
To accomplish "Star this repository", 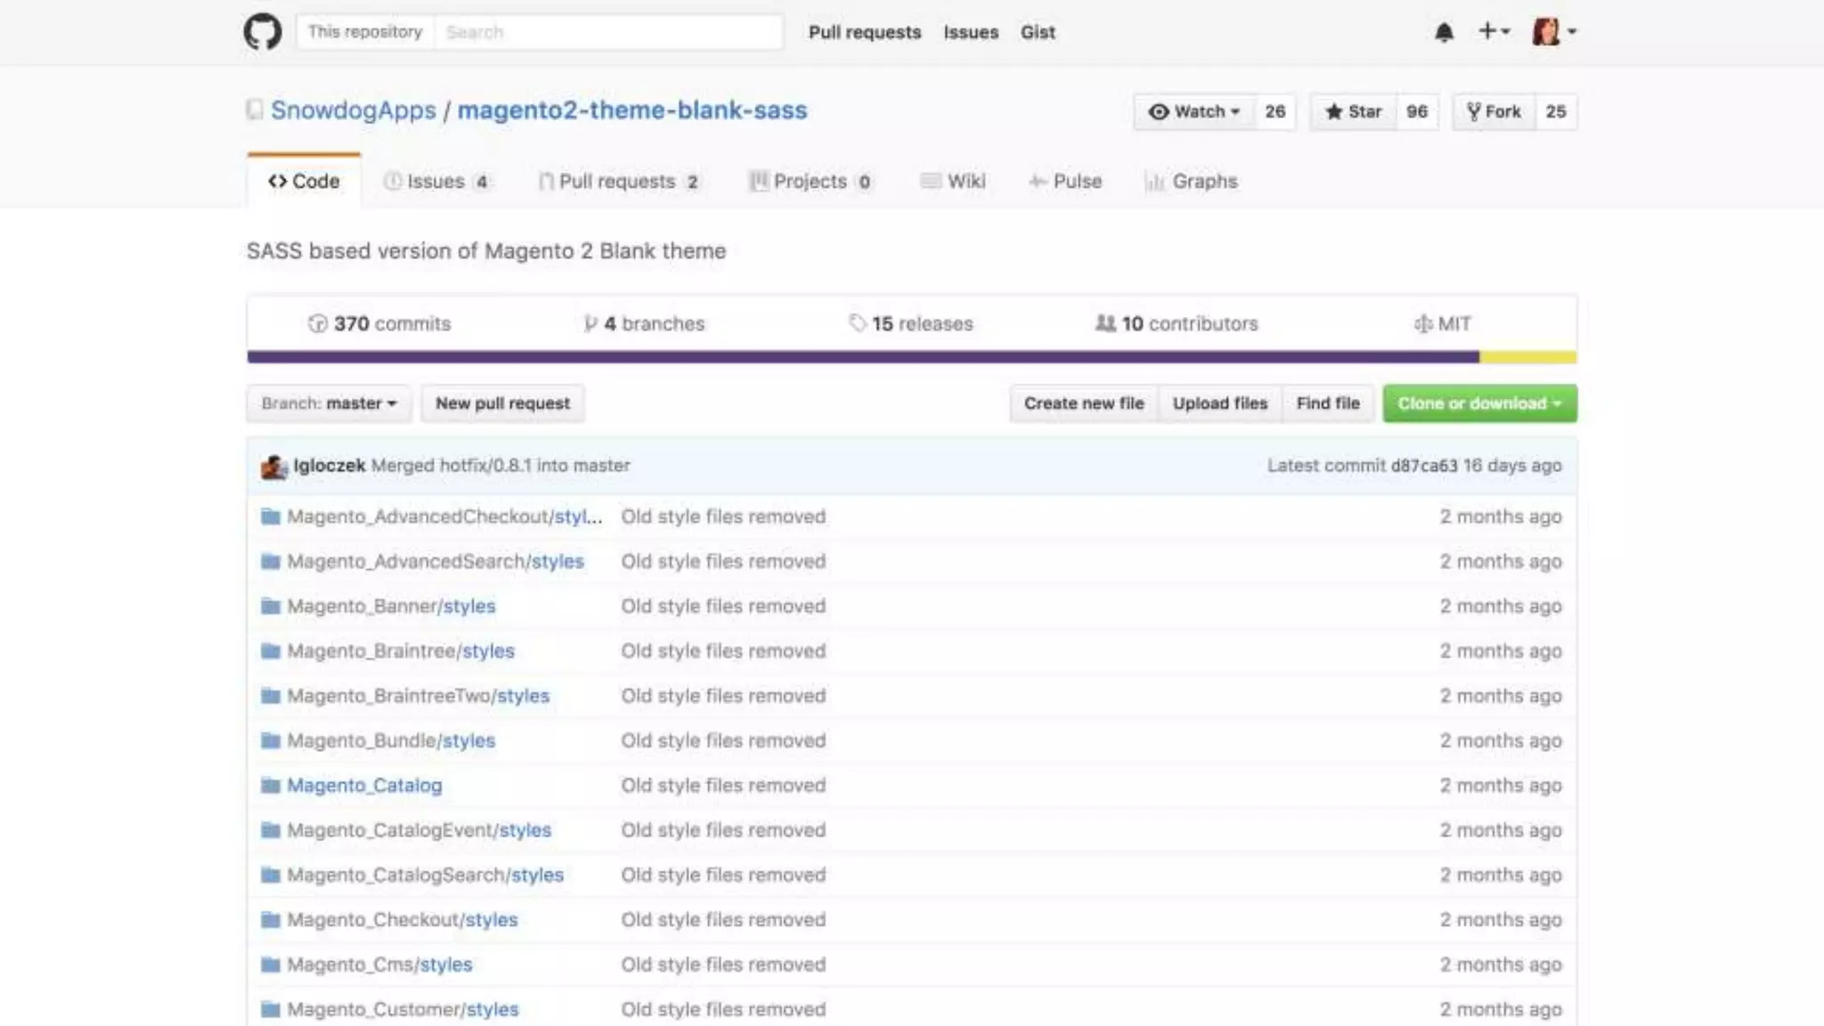I will (x=1353, y=111).
